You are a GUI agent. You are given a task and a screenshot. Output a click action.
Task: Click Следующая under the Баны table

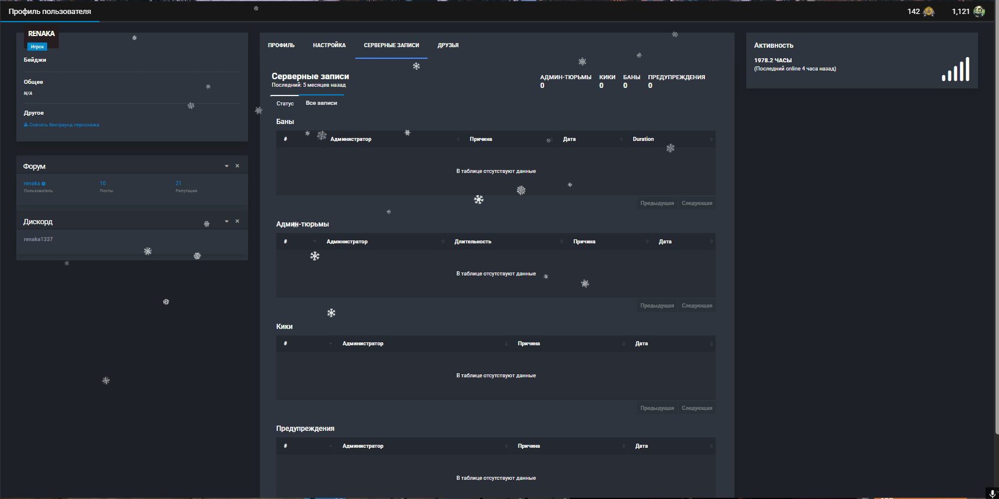[697, 203]
